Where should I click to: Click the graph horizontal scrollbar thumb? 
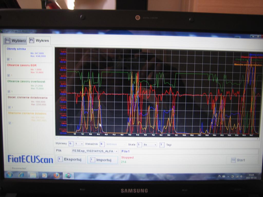point(78,137)
